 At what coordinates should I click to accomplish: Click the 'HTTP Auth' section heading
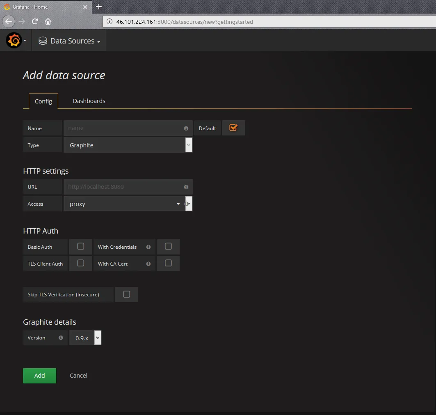(x=41, y=231)
